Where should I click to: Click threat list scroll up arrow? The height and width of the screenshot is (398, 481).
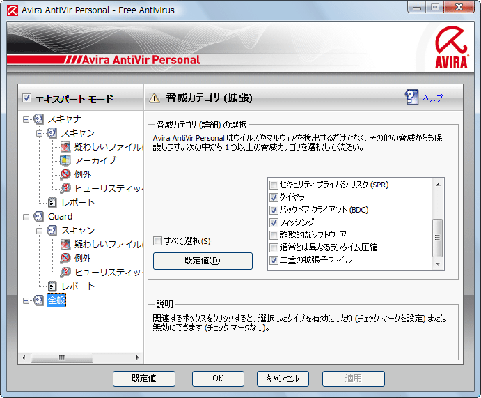pos(438,185)
